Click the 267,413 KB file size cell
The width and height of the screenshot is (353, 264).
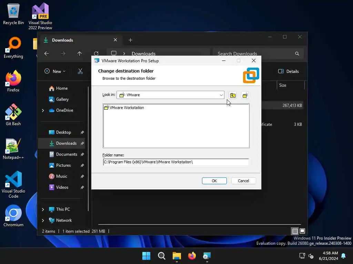[x=292, y=106]
